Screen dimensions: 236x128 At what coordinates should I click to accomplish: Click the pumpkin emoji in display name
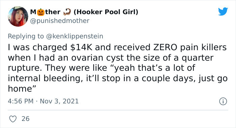coord(41,12)
